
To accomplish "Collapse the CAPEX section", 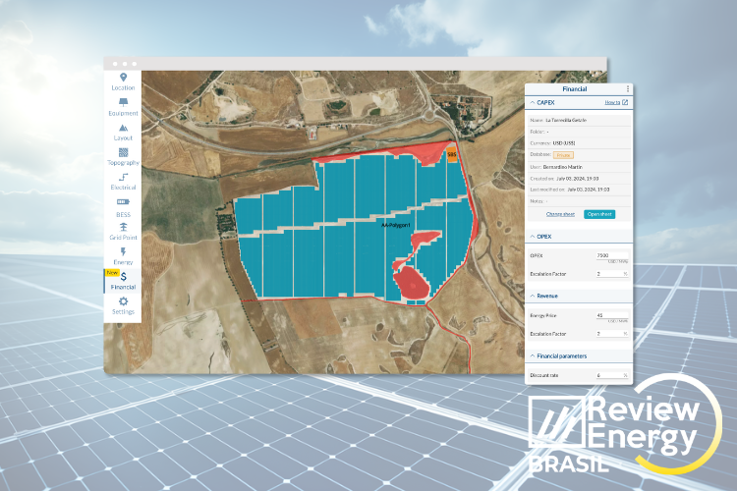I will [533, 102].
